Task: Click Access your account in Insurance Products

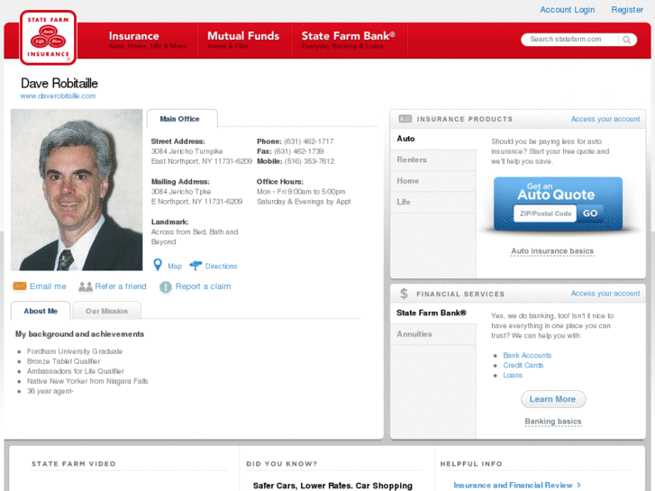Action: tap(605, 119)
